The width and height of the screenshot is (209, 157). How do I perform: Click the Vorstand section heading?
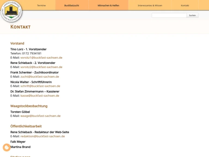click(17, 43)
